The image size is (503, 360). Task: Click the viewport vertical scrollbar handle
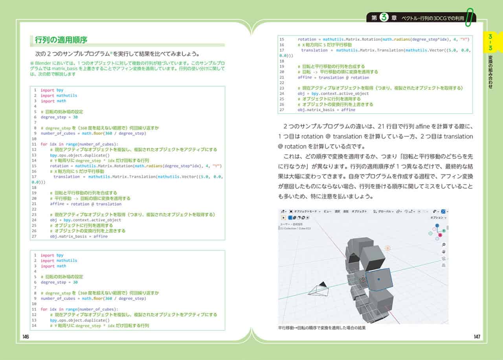tap(448, 228)
